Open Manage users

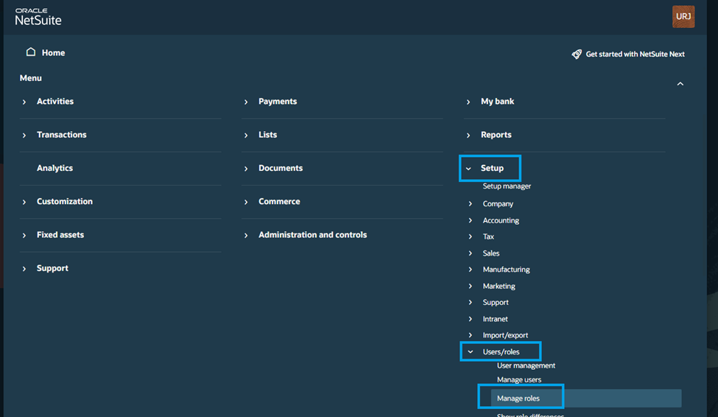pos(519,380)
